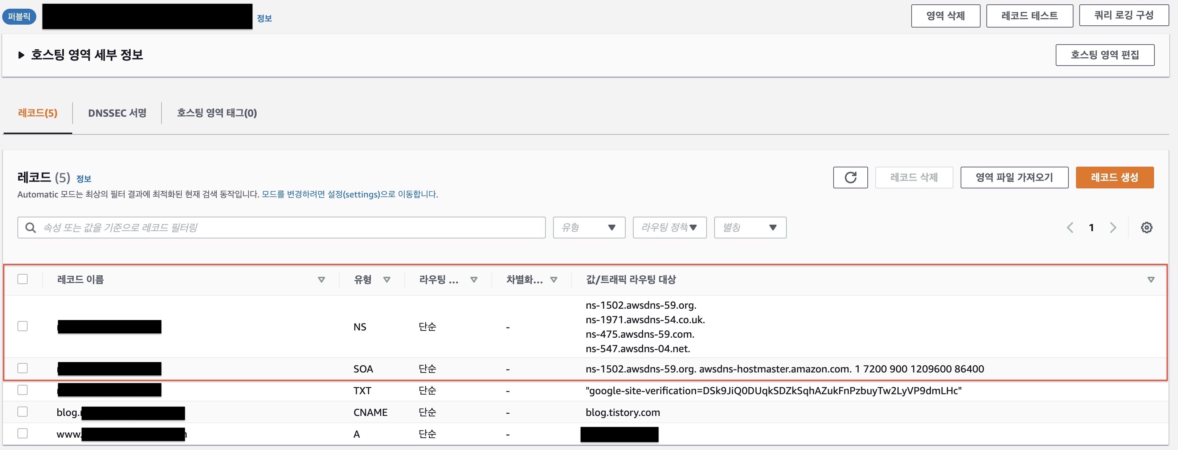This screenshot has height=450, width=1178.
Task: Sort by 라우팅 column arrow
Action: [x=474, y=279]
